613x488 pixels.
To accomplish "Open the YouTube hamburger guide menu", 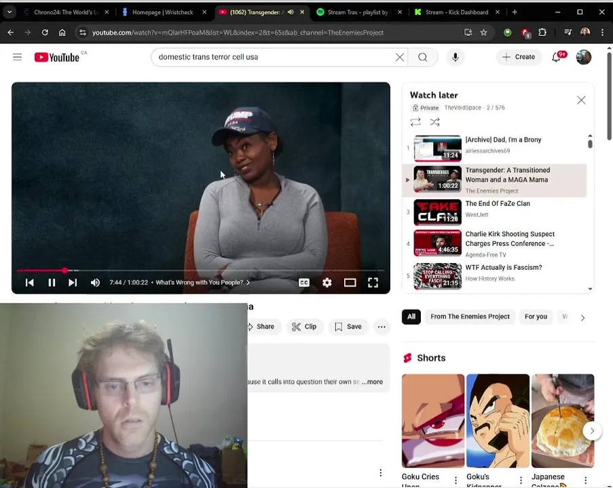I will [17, 57].
